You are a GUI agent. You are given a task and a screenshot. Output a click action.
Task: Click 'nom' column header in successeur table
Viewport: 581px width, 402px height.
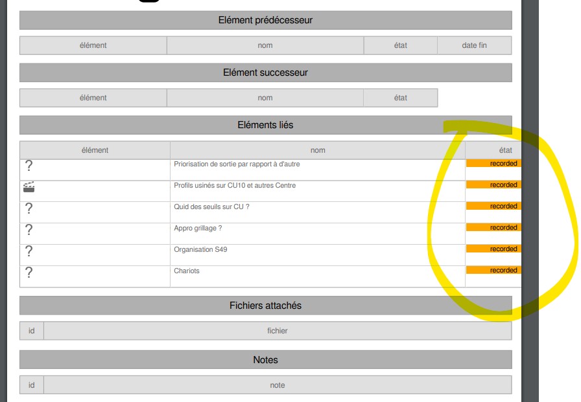coord(265,98)
